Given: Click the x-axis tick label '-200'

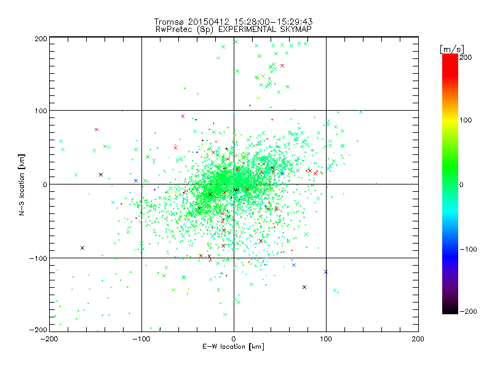Looking at the screenshot, I should tap(49, 339).
